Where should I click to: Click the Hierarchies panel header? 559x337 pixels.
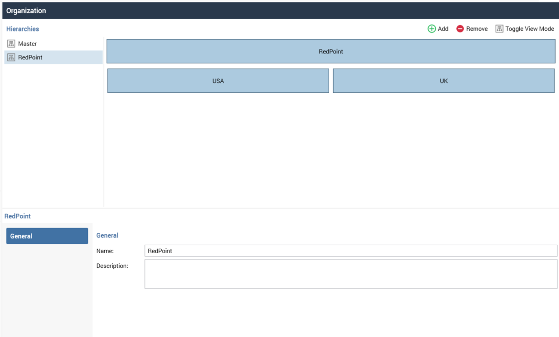coord(23,29)
